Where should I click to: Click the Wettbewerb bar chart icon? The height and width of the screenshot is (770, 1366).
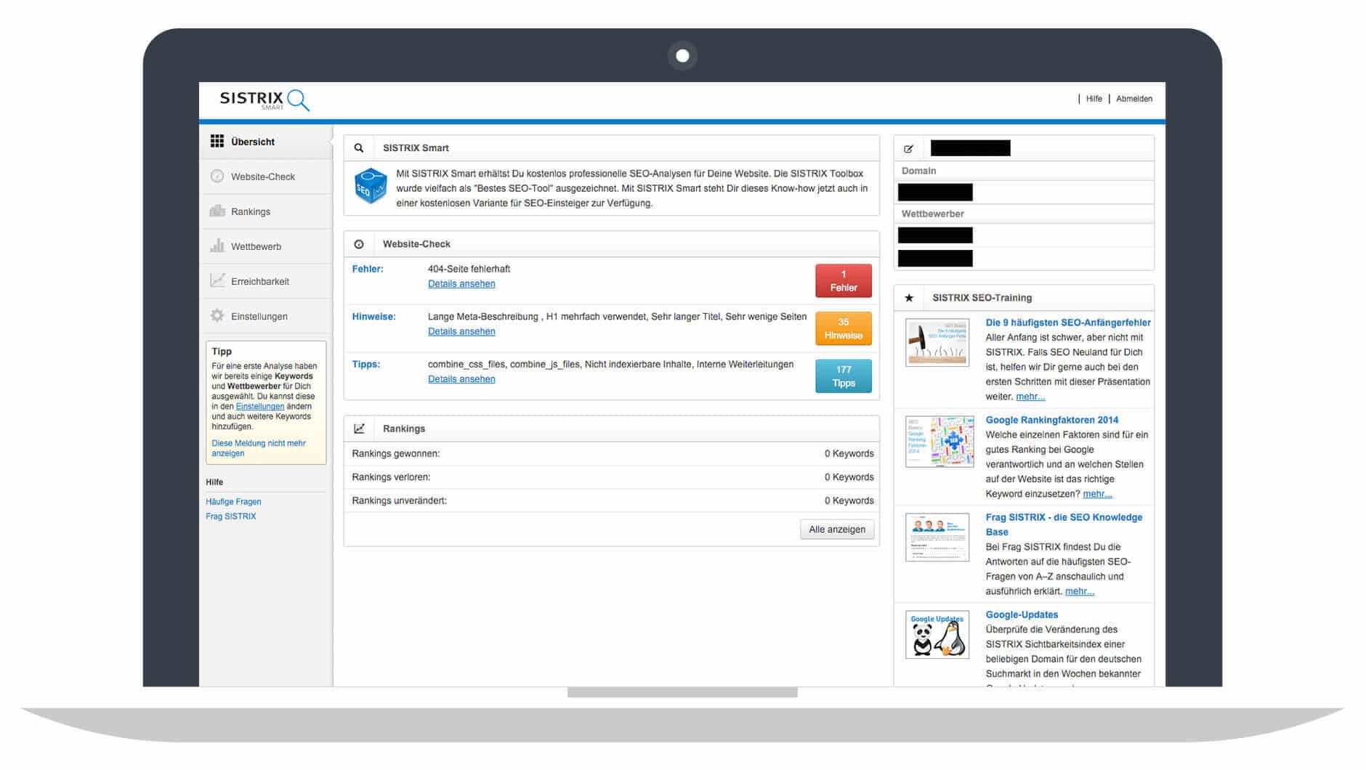click(x=217, y=246)
